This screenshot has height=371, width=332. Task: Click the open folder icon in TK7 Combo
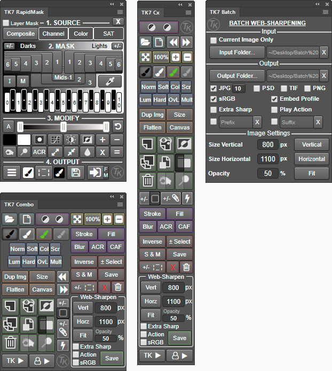[x=10, y=219]
